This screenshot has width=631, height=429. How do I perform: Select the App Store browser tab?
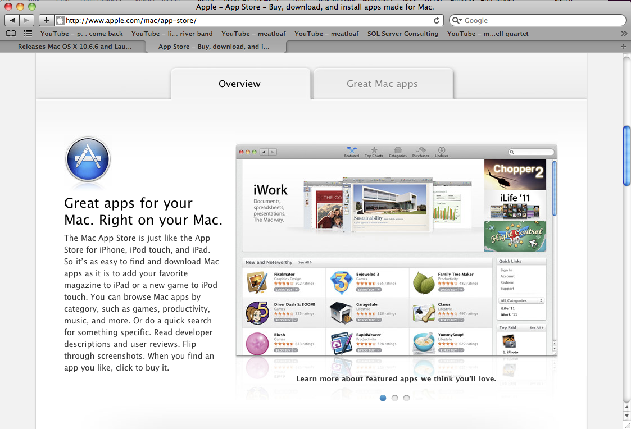pos(216,47)
